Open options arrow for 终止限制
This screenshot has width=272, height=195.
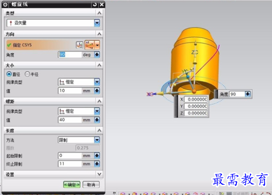click(97, 164)
